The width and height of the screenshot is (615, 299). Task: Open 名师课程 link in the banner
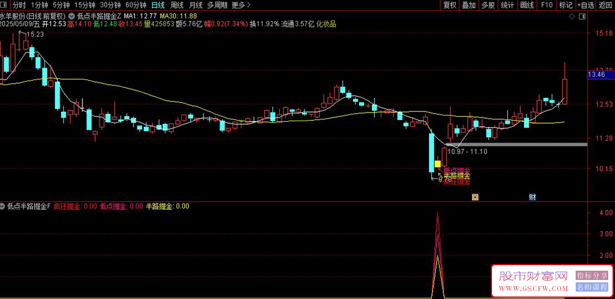[592, 287]
